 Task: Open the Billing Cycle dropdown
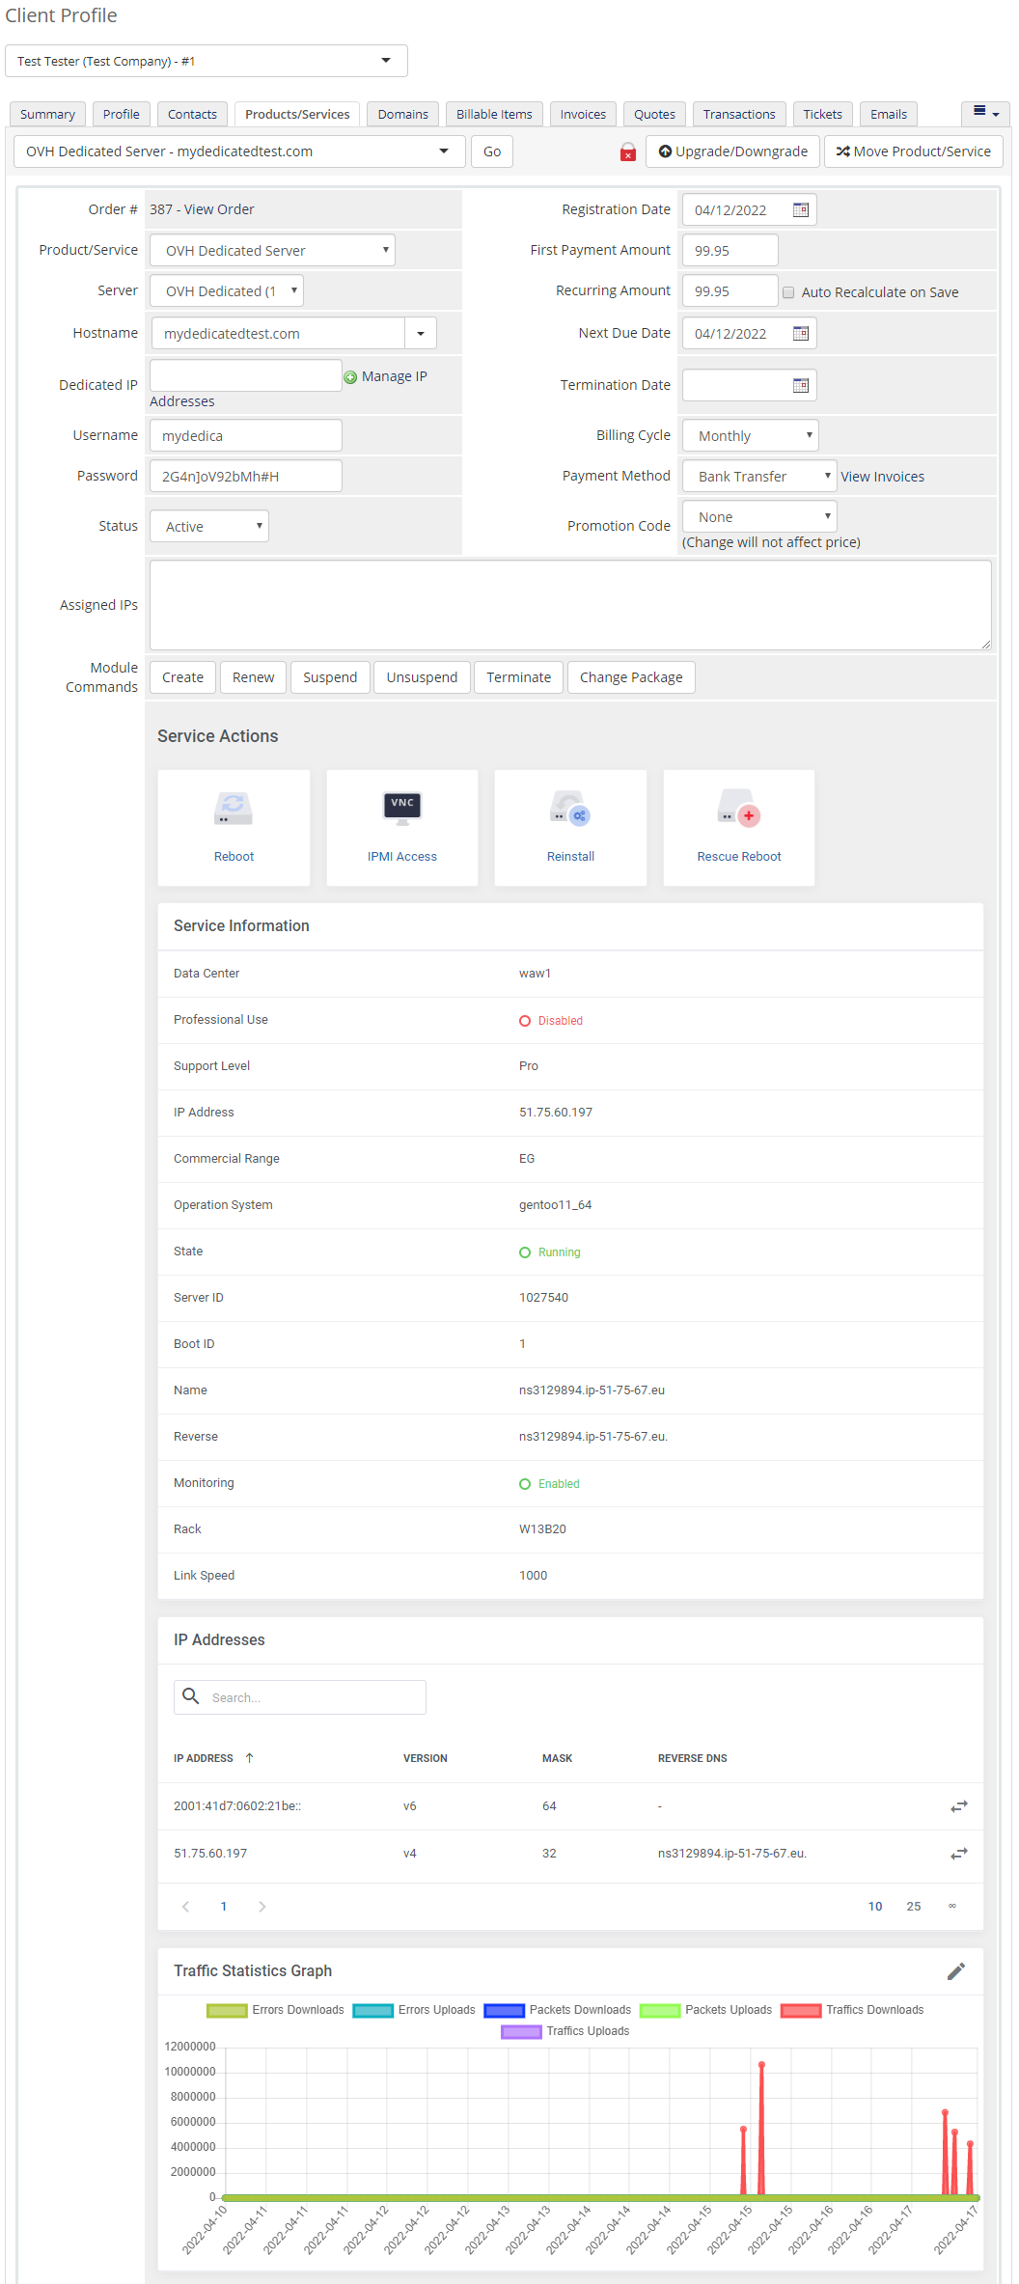tap(751, 436)
